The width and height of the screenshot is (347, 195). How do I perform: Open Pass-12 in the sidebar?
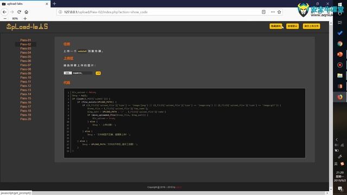25,86
